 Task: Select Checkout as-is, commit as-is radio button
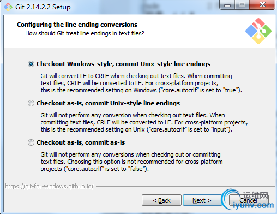pos(31,142)
